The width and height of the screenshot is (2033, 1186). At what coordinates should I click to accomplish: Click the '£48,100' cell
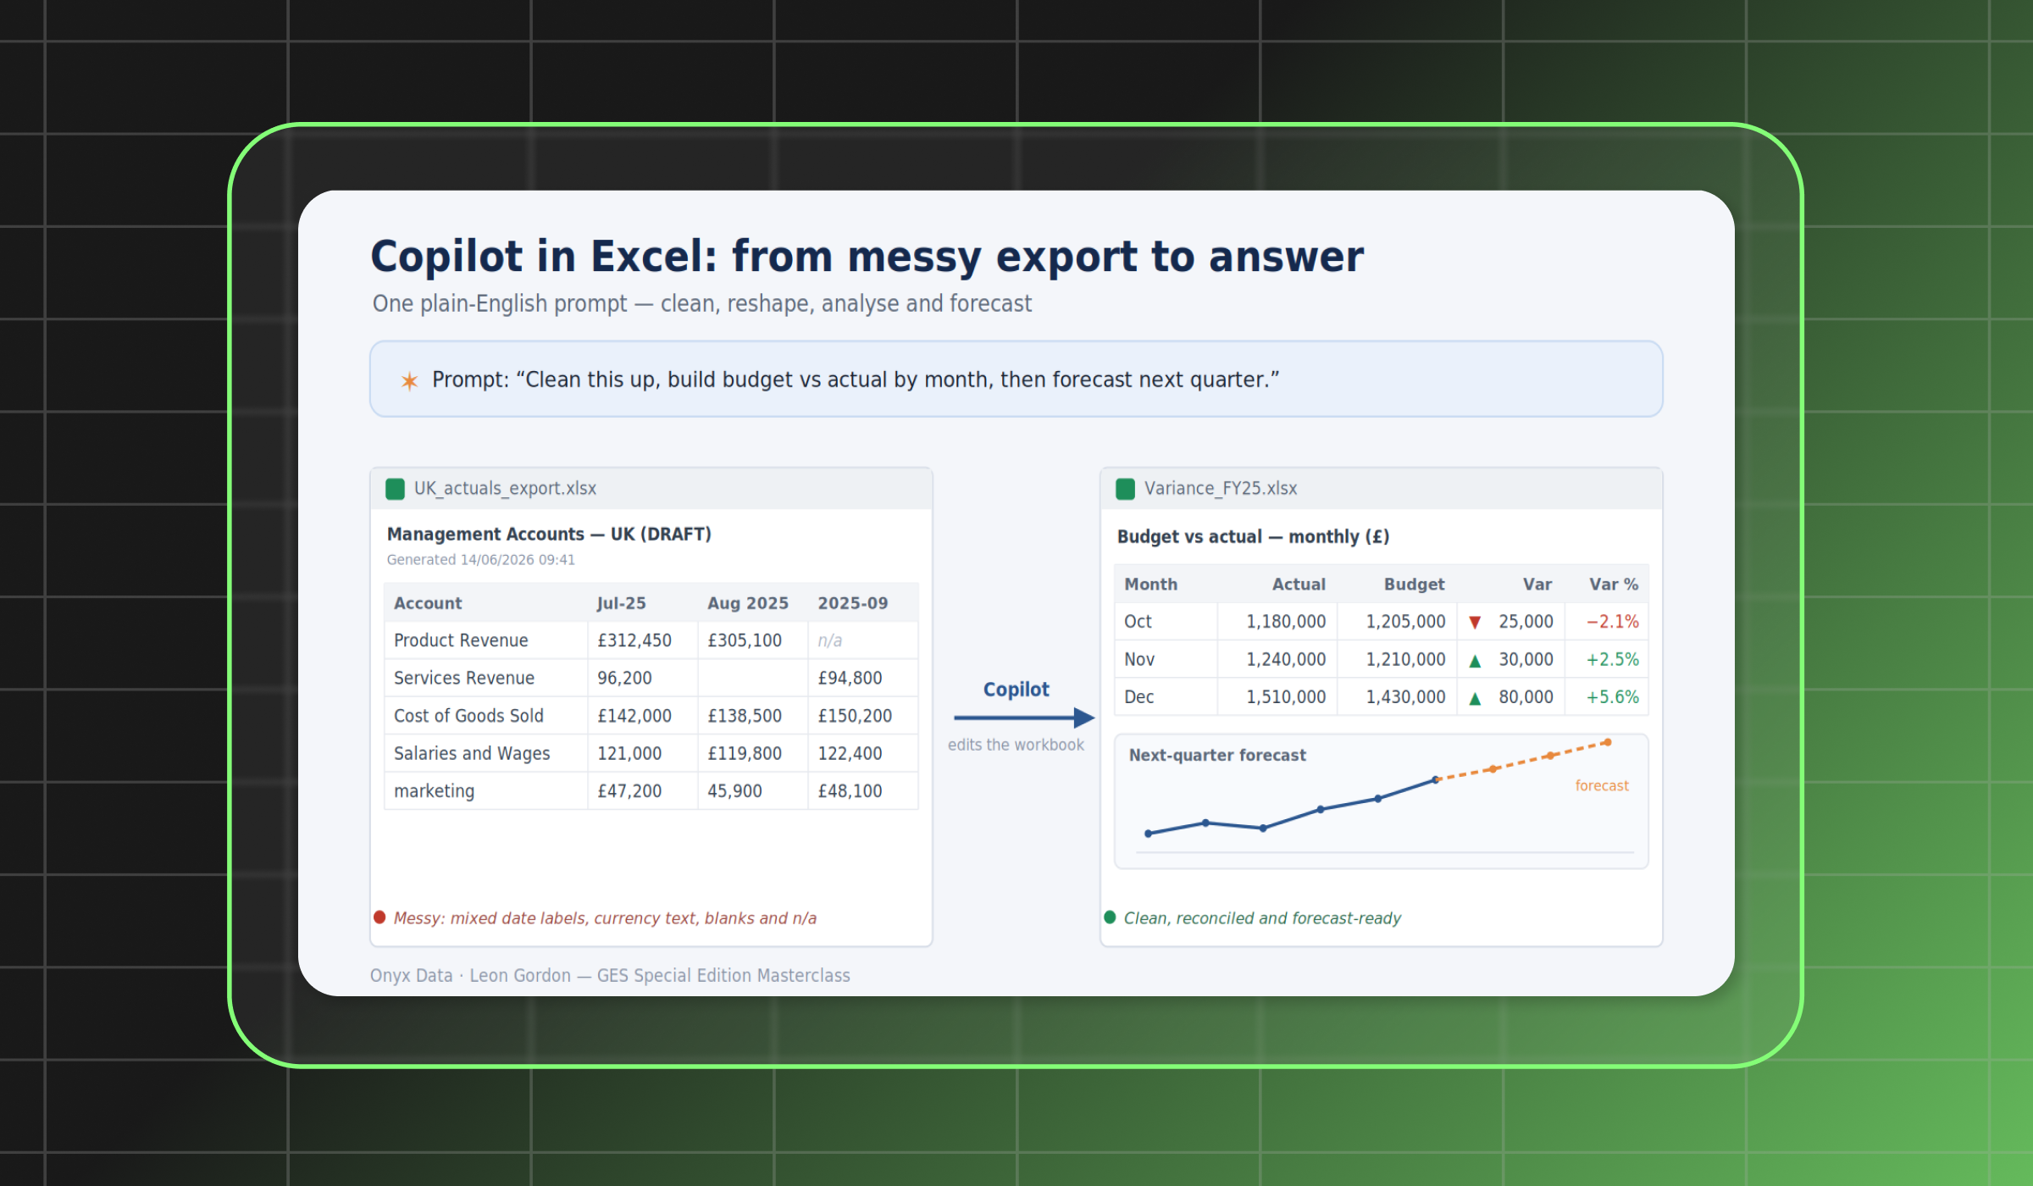(x=863, y=791)
